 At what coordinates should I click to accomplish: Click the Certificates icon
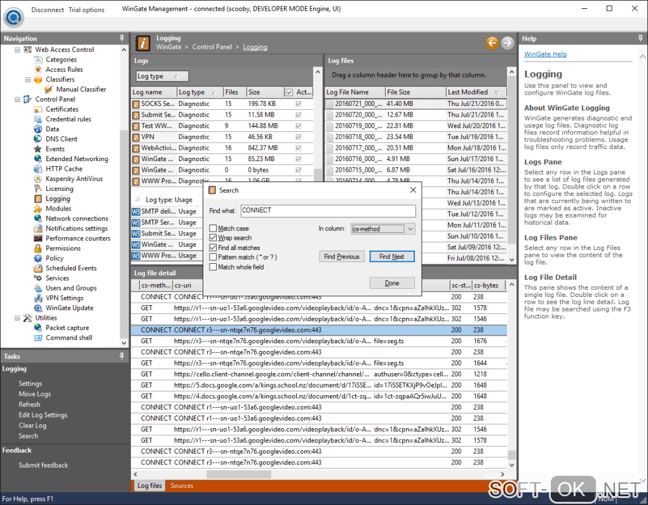38,109
